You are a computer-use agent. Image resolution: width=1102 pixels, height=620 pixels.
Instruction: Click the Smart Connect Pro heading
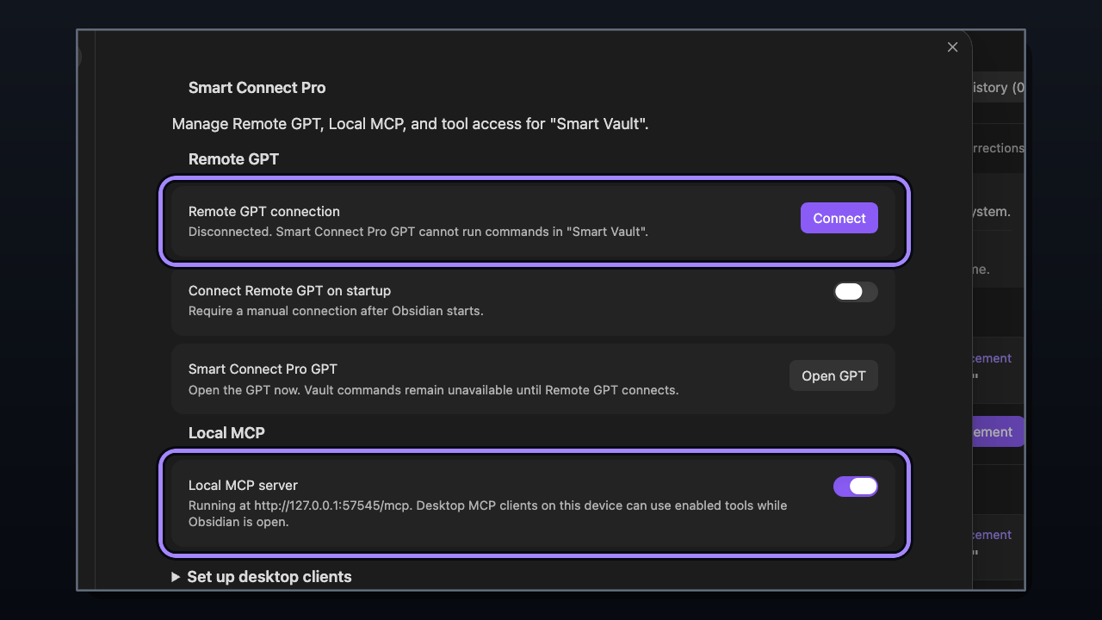[x=257, y=88]
